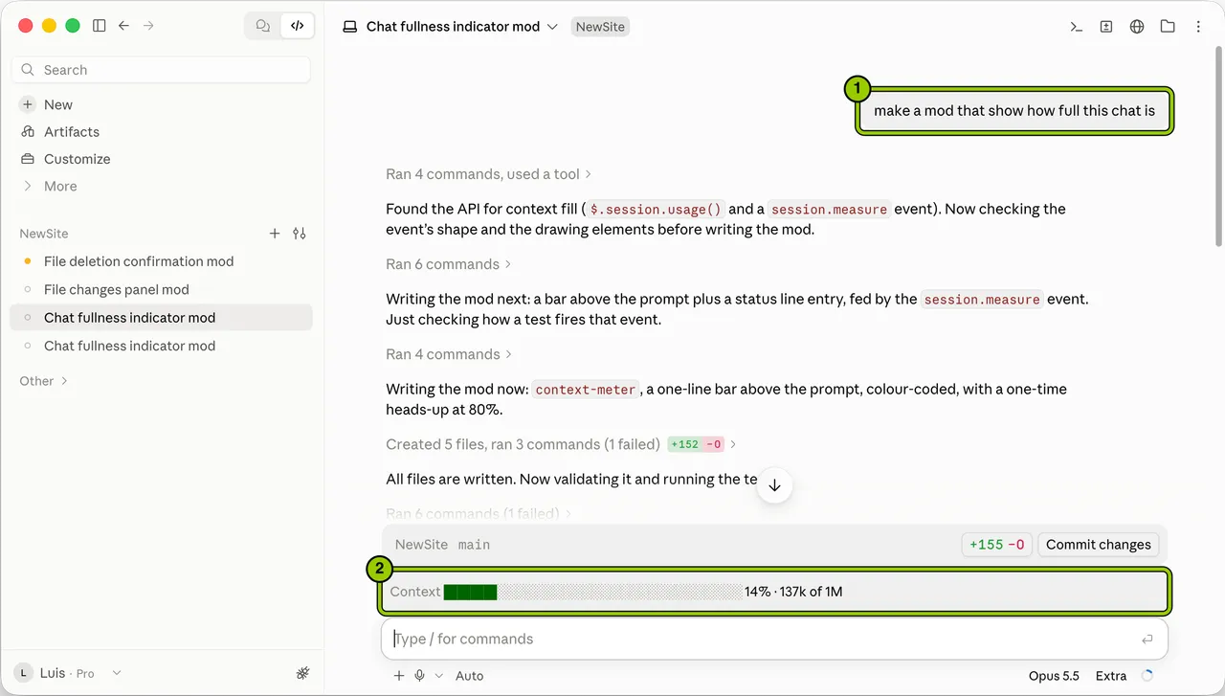This screenshot has height=696, width=1225.
Task: Open the folder files icon
Action: (1168, 27)
